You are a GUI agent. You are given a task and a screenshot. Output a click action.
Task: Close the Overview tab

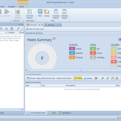point(42,25)
